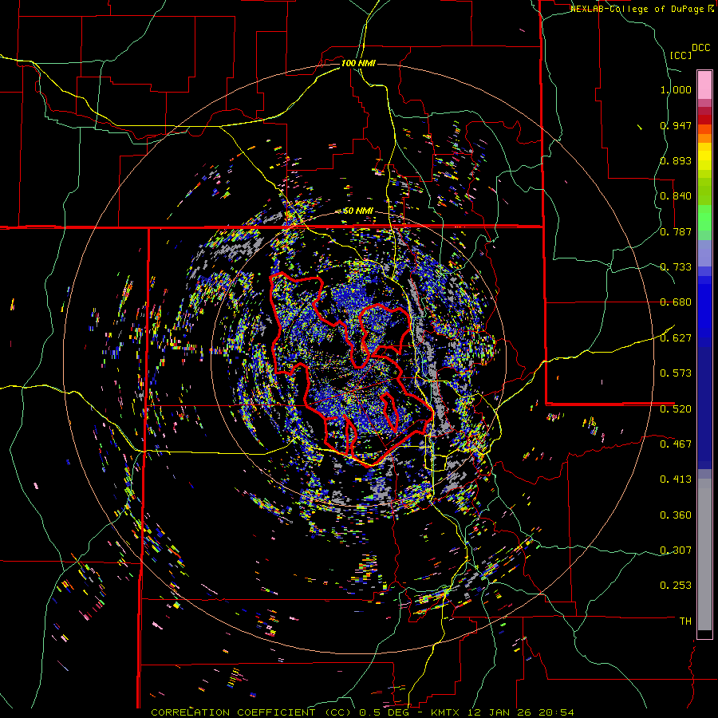Click the TH threshold label
This screenshot has height=718, width=718.
tap(685, 621)
